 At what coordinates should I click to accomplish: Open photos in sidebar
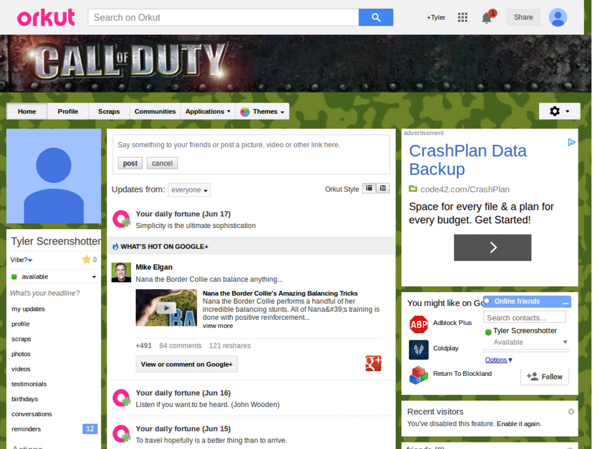pos(21,354)
